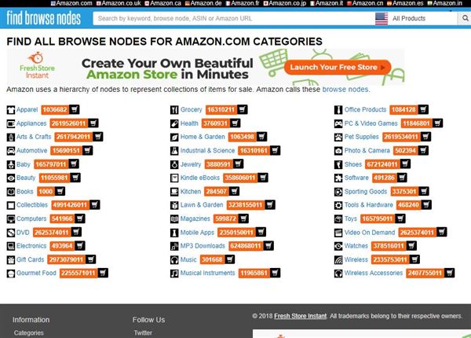Open the Kindle eBooks category link
Screen dimensions: 471x338
click(199, 178)
